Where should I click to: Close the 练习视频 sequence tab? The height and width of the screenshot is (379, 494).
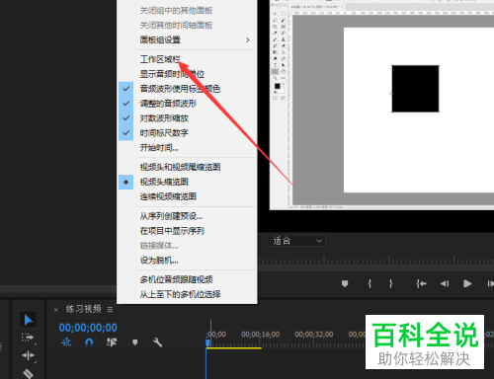point(56,310)
